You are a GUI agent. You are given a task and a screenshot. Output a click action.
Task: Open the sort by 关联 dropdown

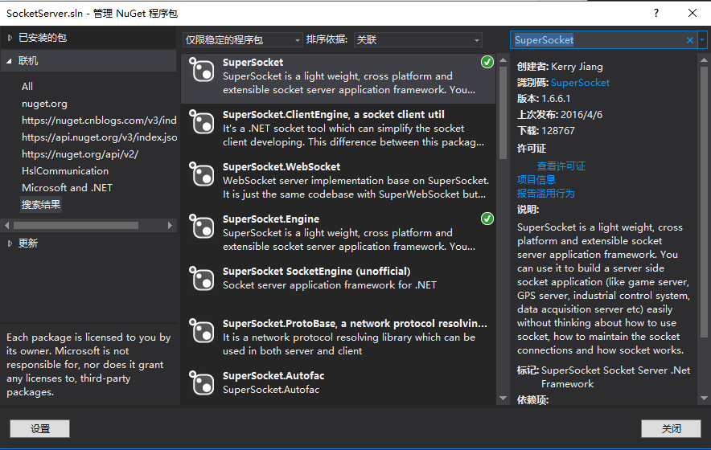(x=417, y=40)
